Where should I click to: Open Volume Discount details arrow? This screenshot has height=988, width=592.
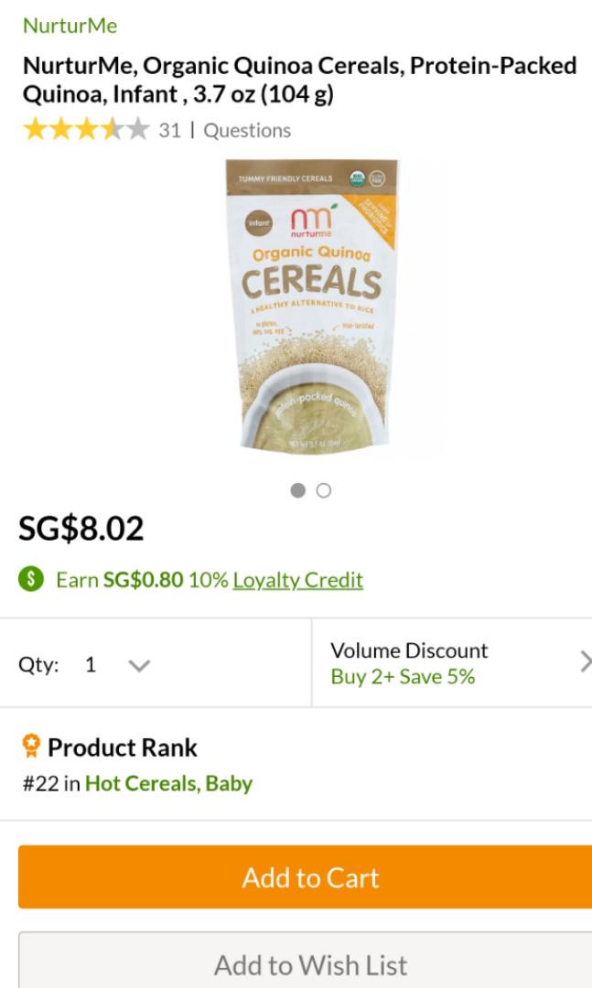point(585,662)
